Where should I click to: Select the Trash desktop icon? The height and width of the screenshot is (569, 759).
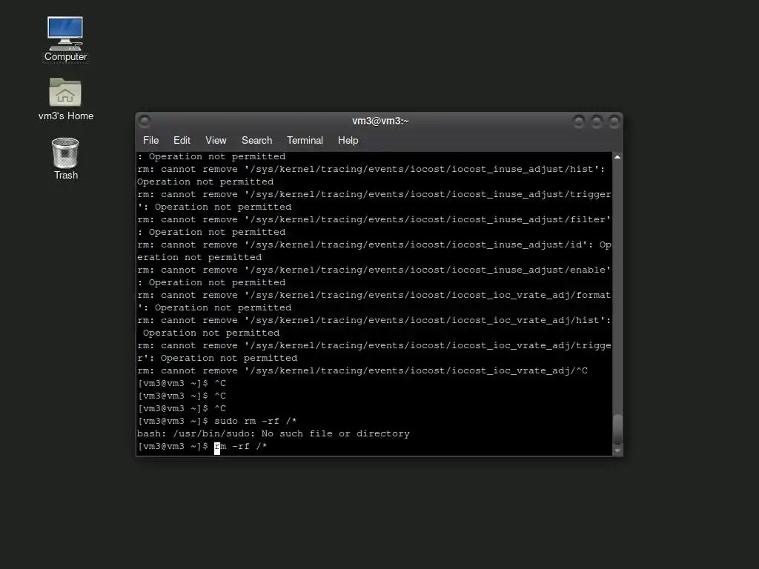pyautogui.click(x=65, y=159)
